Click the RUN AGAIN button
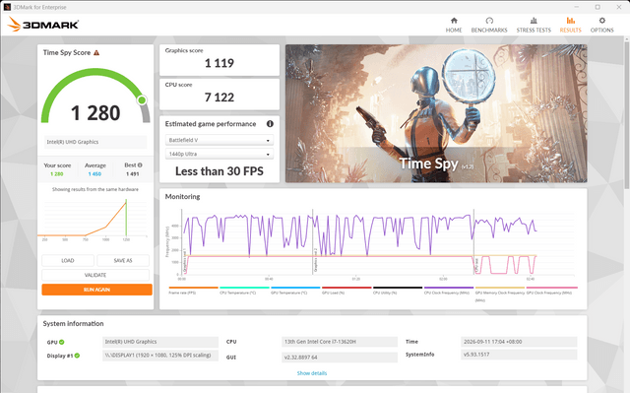 tap(96, 290)
